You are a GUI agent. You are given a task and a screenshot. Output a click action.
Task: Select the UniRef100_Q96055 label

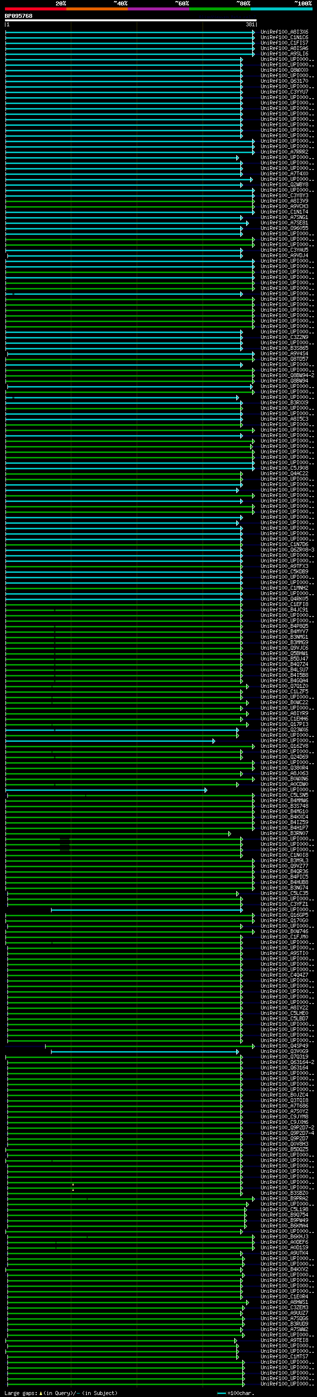pyautogui.click(x=284, y=228)
